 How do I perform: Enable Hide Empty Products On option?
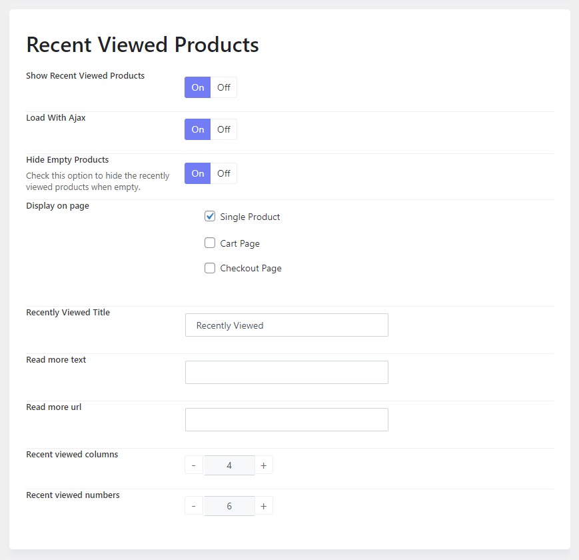click(x=198, y=173)
